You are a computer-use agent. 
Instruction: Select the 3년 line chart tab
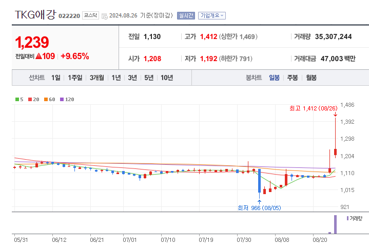(132, 78)
